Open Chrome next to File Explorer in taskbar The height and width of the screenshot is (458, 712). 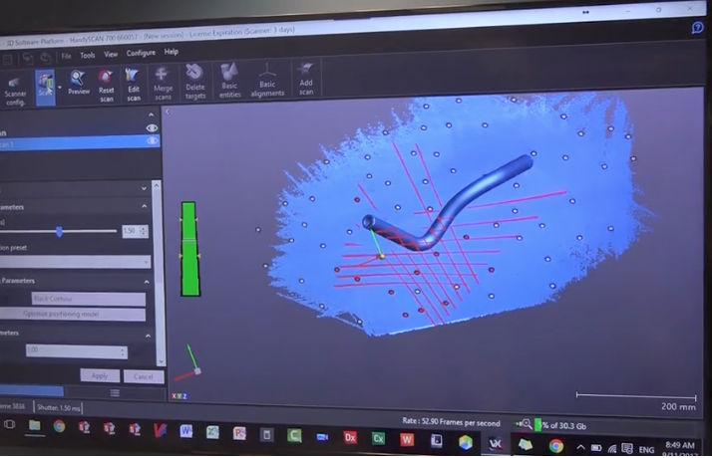click(x=59, y=426)
